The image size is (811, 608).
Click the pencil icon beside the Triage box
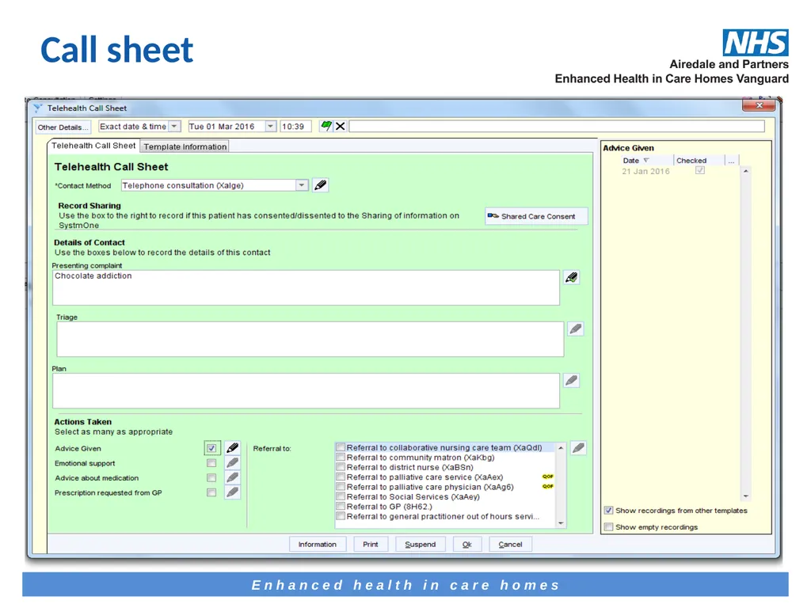[576, 329]
